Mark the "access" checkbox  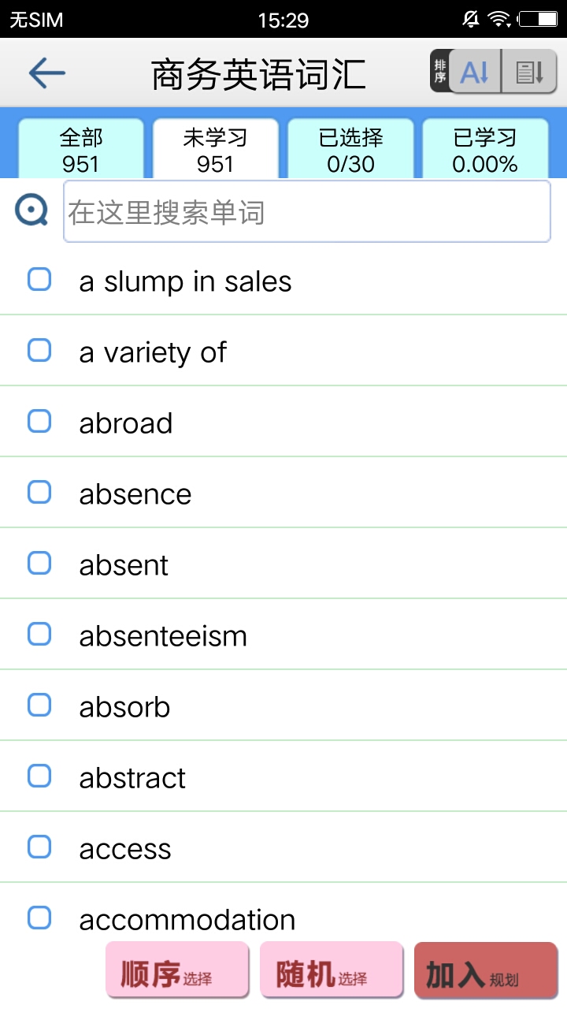pyautogui.click(x=39, y=847)
